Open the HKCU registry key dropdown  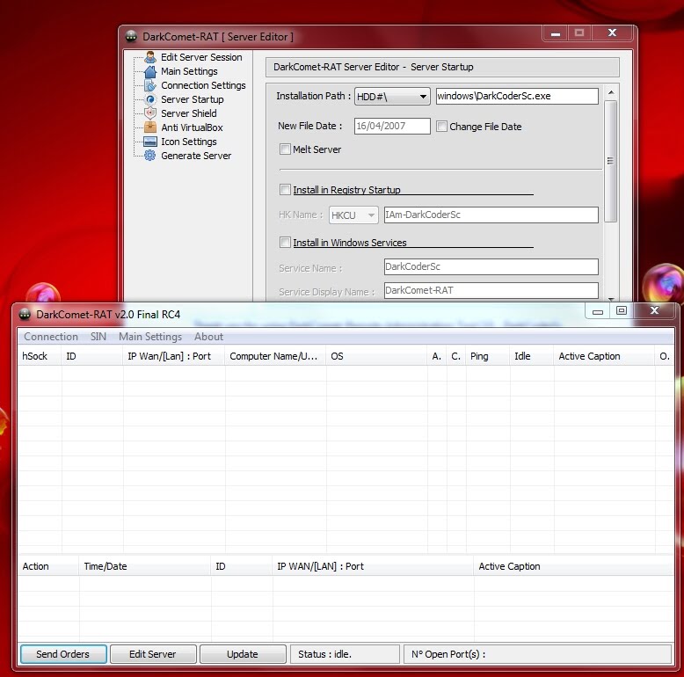[x=353, y=215]
